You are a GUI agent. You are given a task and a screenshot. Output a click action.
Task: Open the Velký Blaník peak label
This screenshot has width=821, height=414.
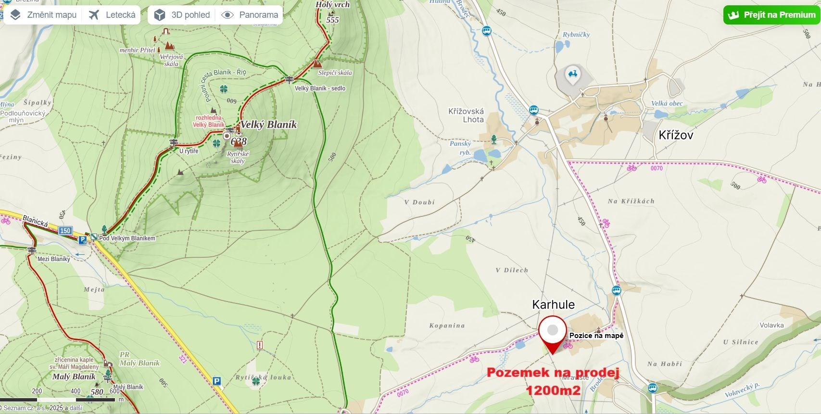click(268, 125)
